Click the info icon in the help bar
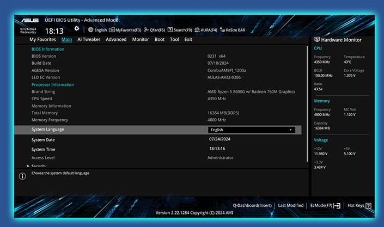The height and width of the screenshot is (227, 384). pyautogui.click(x=22, y=176)
